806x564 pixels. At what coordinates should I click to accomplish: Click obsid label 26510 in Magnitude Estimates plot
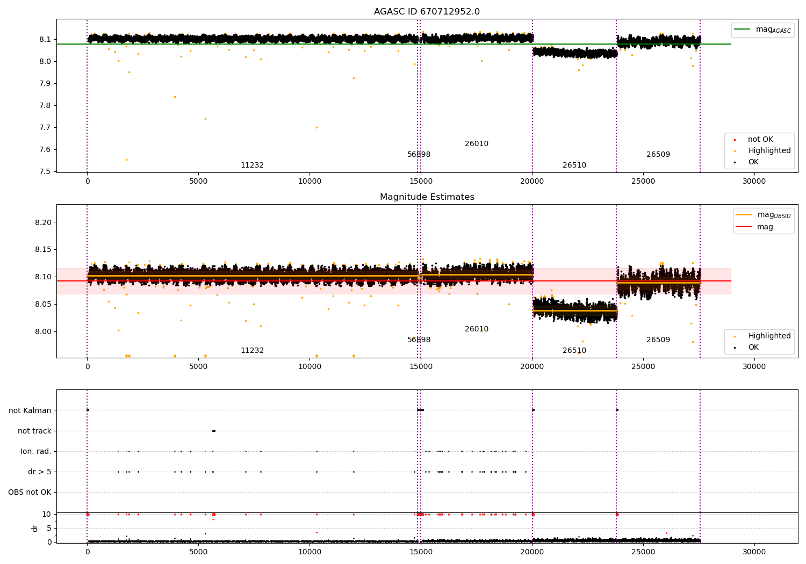574,351
